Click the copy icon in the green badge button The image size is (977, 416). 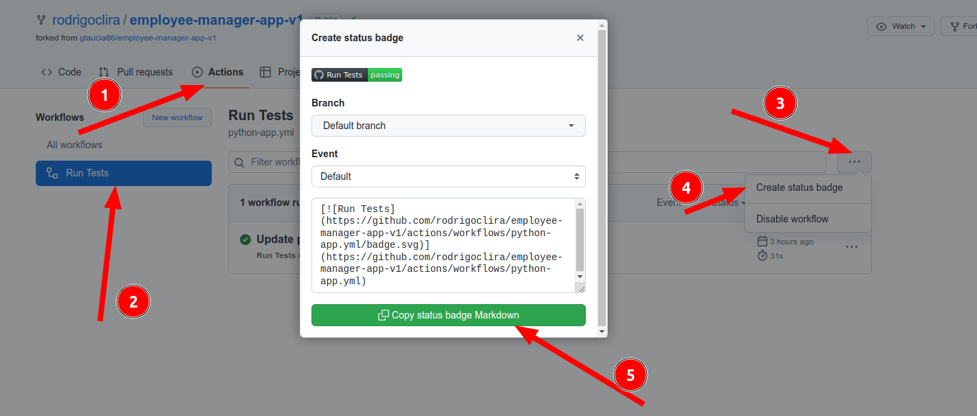pyautogui.click(x=382, y=315)
